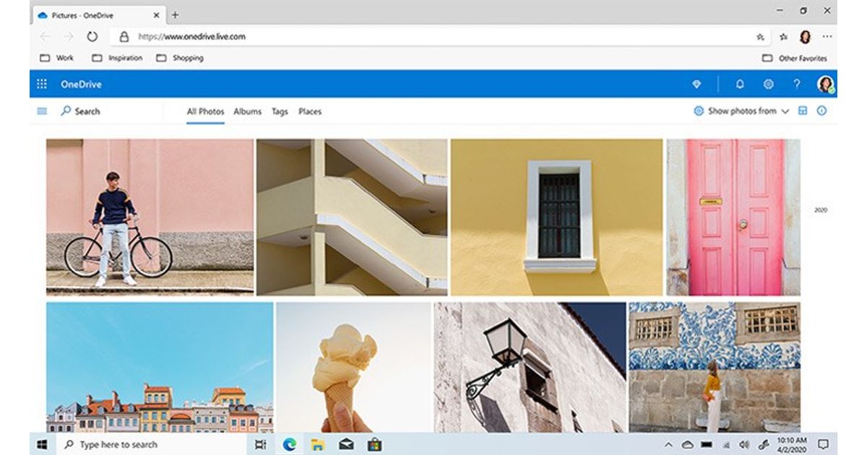Open the Places tab
Screen dimensions: 867x455
pos(310,112)
